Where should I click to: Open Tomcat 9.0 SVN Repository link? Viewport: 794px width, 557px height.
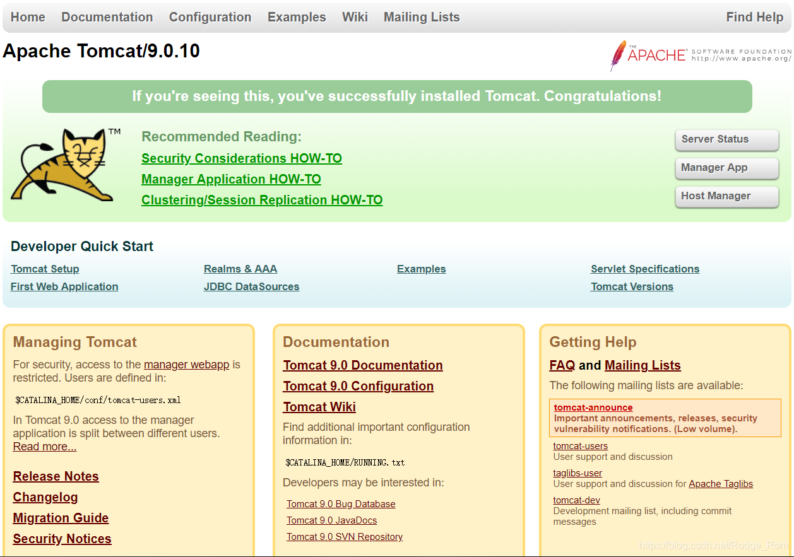point(345,537)
